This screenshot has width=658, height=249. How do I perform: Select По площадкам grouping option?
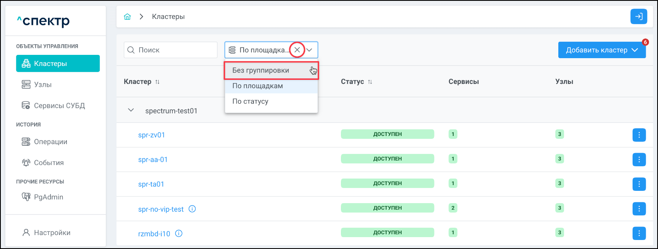[258, 86]
